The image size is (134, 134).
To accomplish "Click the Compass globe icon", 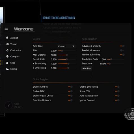I will coord(7,57).
